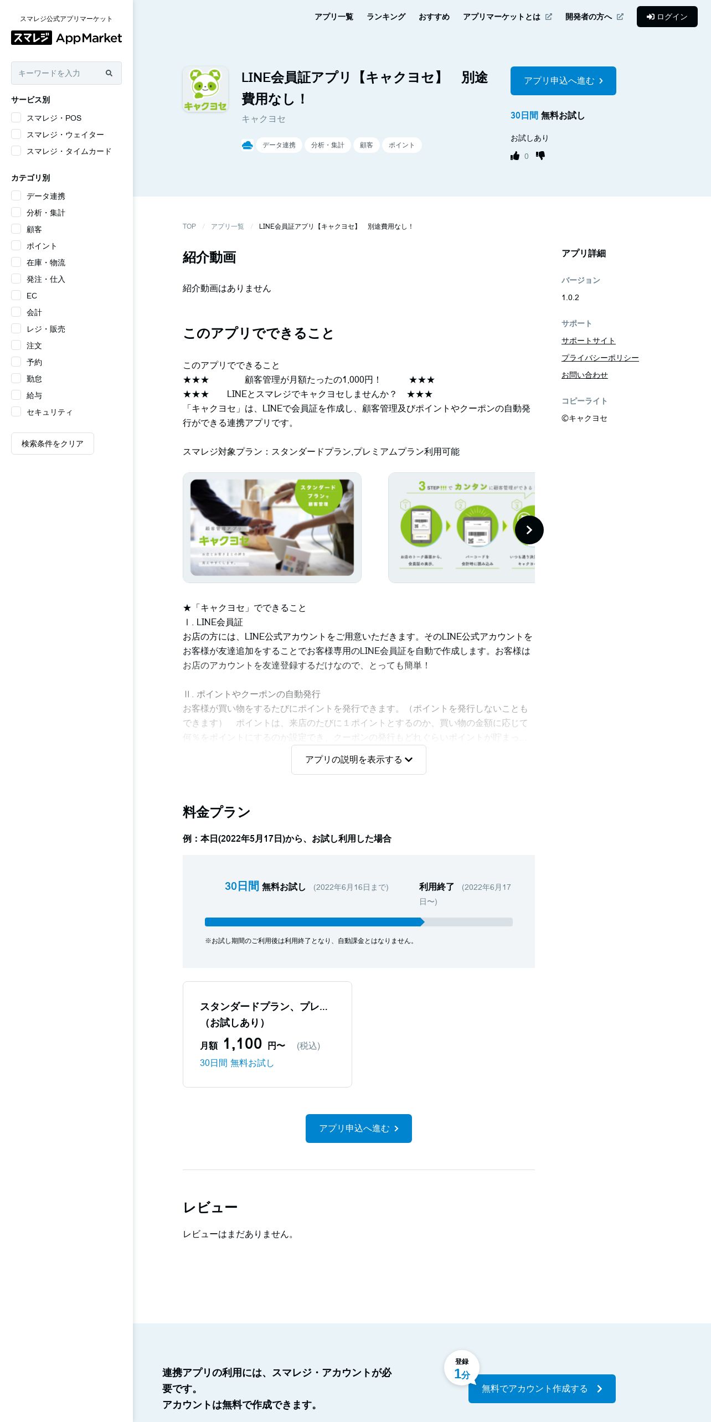Enable the ポイント category checkbox
The width and height of the screenshot is (711, 1422).
(16, 245)
